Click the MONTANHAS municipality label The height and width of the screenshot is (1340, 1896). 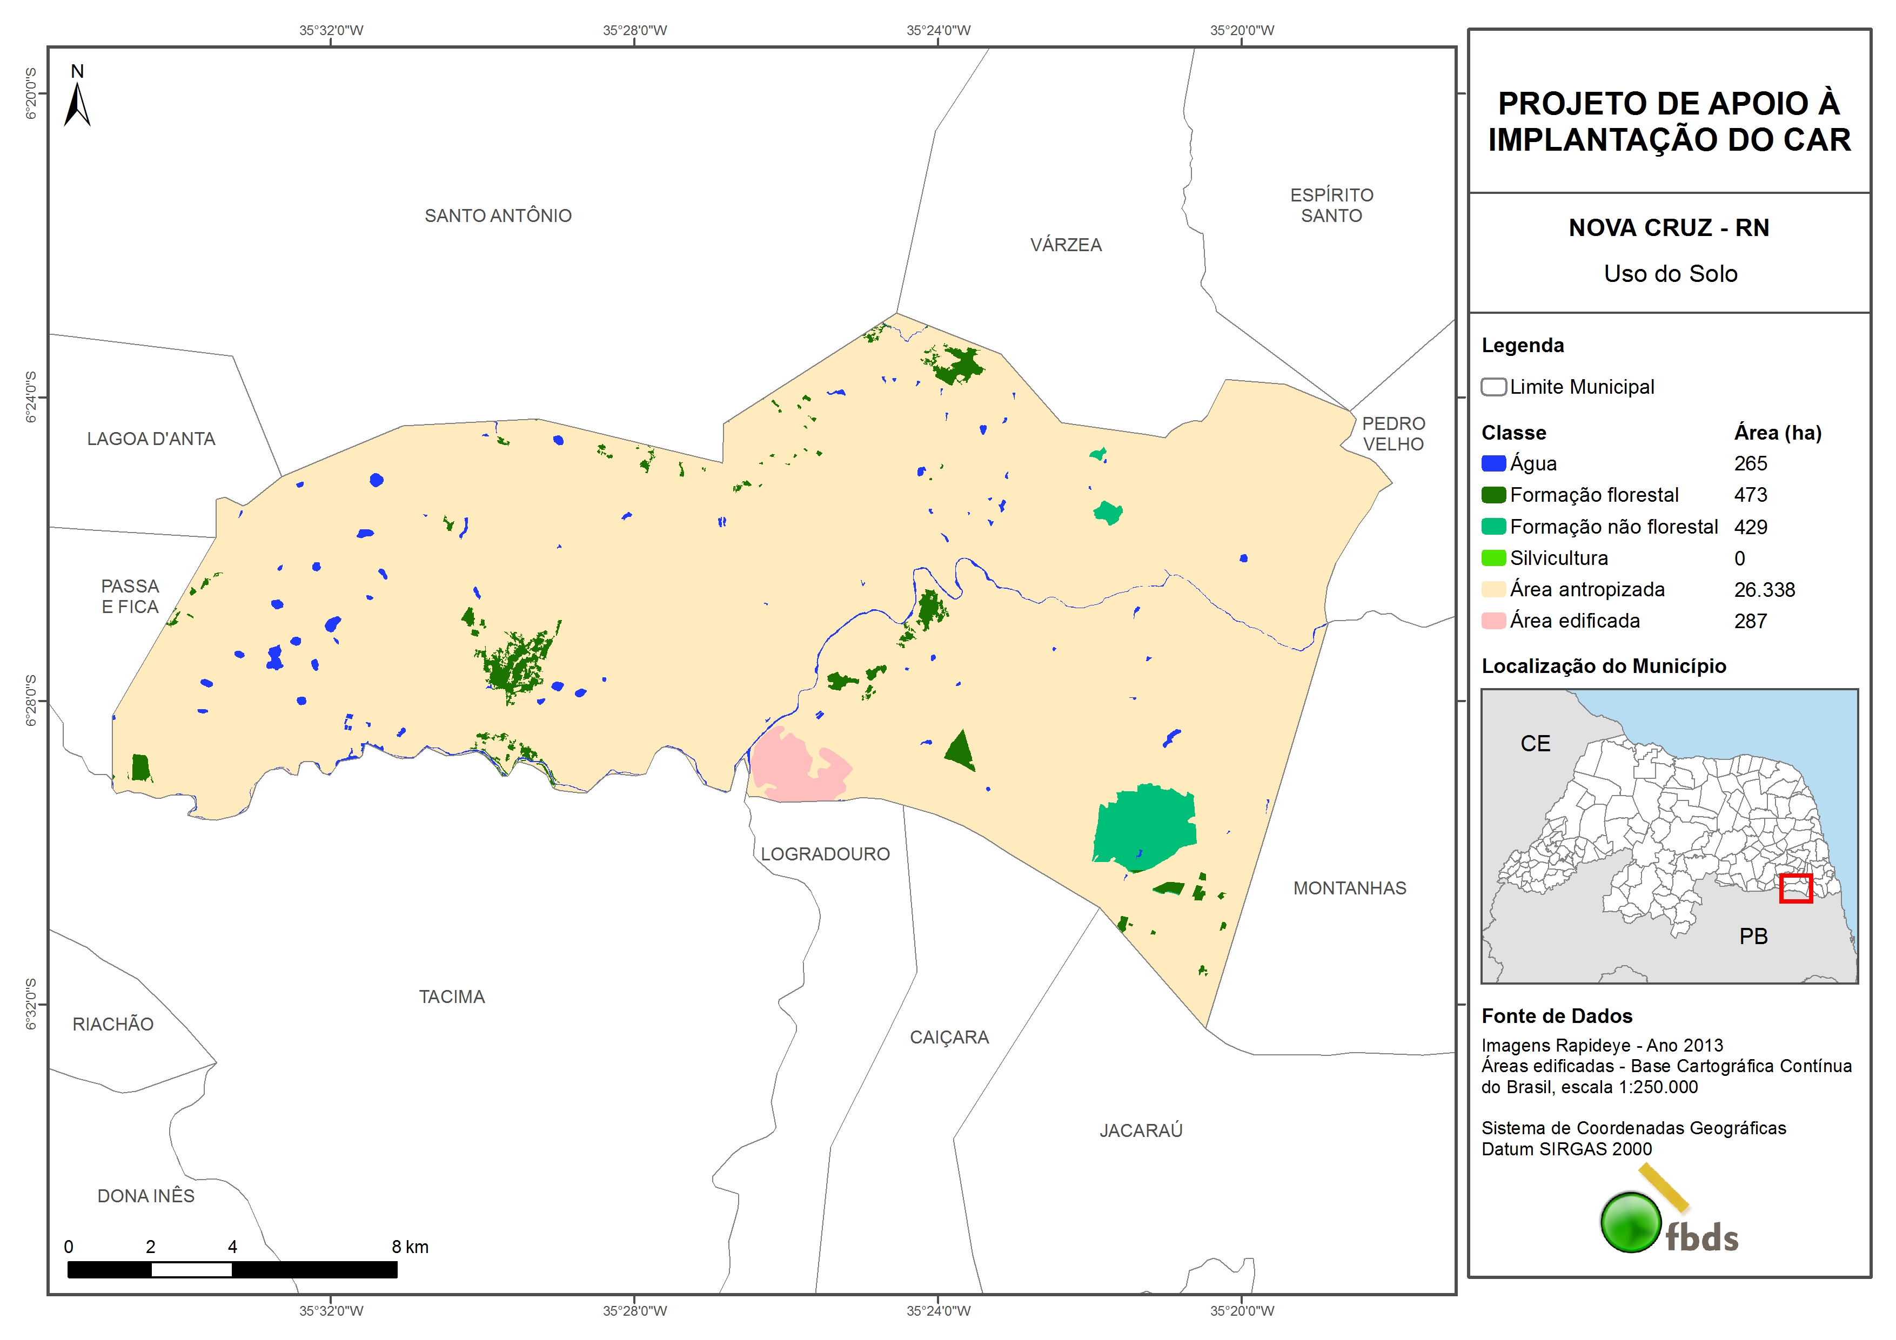1349,888
